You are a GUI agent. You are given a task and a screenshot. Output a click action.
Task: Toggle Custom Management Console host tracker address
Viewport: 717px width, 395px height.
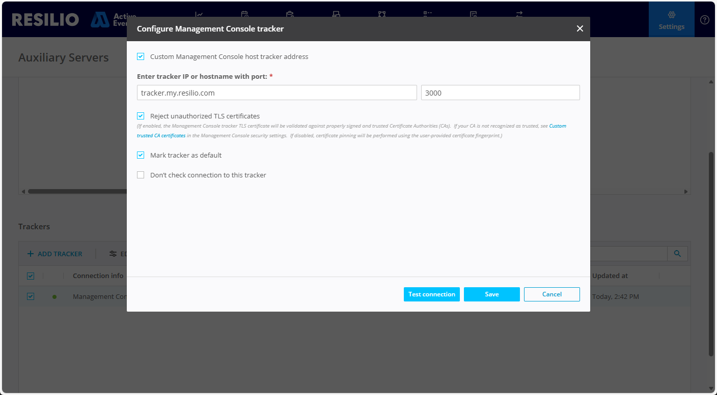pyautogui.click(x=141, y=56)
